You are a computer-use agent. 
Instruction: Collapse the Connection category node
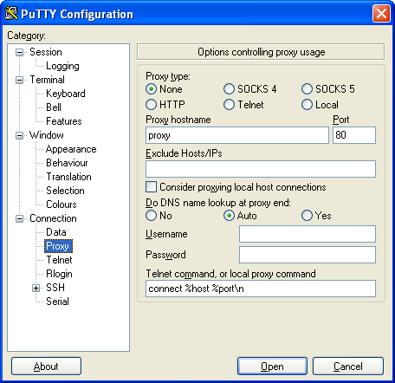pyautogui.click(x=19, y=218)
